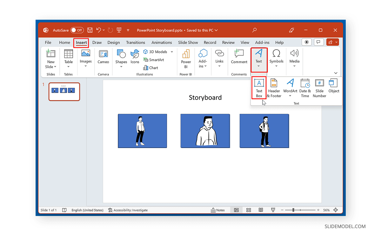The width and height of the screenshot is (381, 236).
Task: Expand the Saved to this PC dropdown
Action: pyautogui.click(x=216, y=30)
